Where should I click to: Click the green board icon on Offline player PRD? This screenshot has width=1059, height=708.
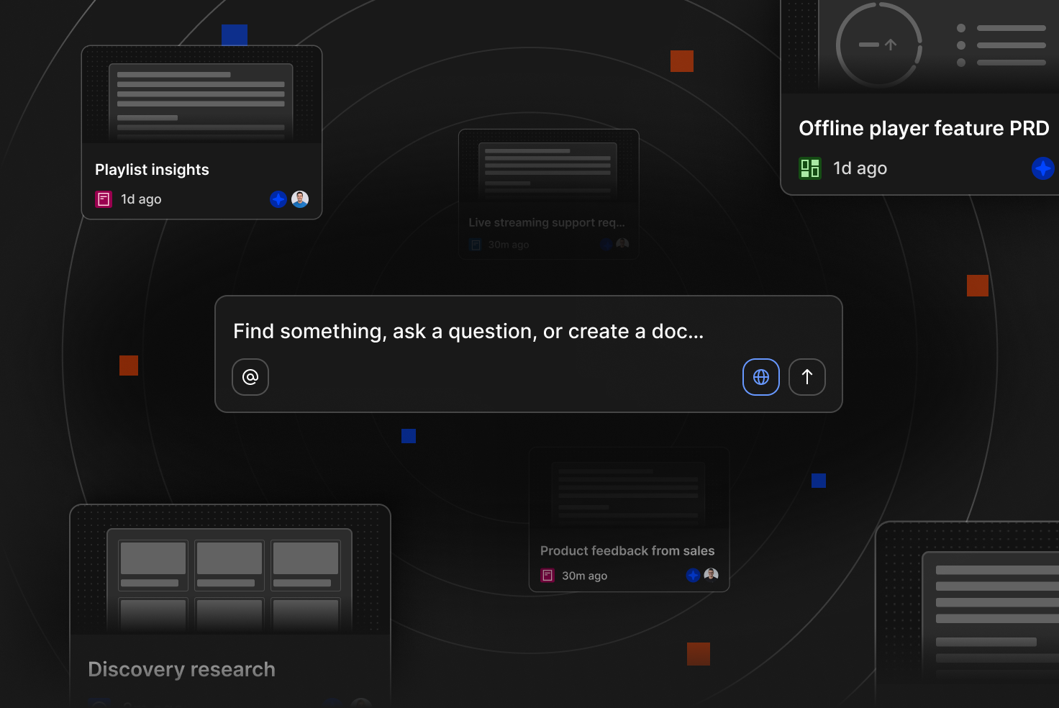click(809, 168)
